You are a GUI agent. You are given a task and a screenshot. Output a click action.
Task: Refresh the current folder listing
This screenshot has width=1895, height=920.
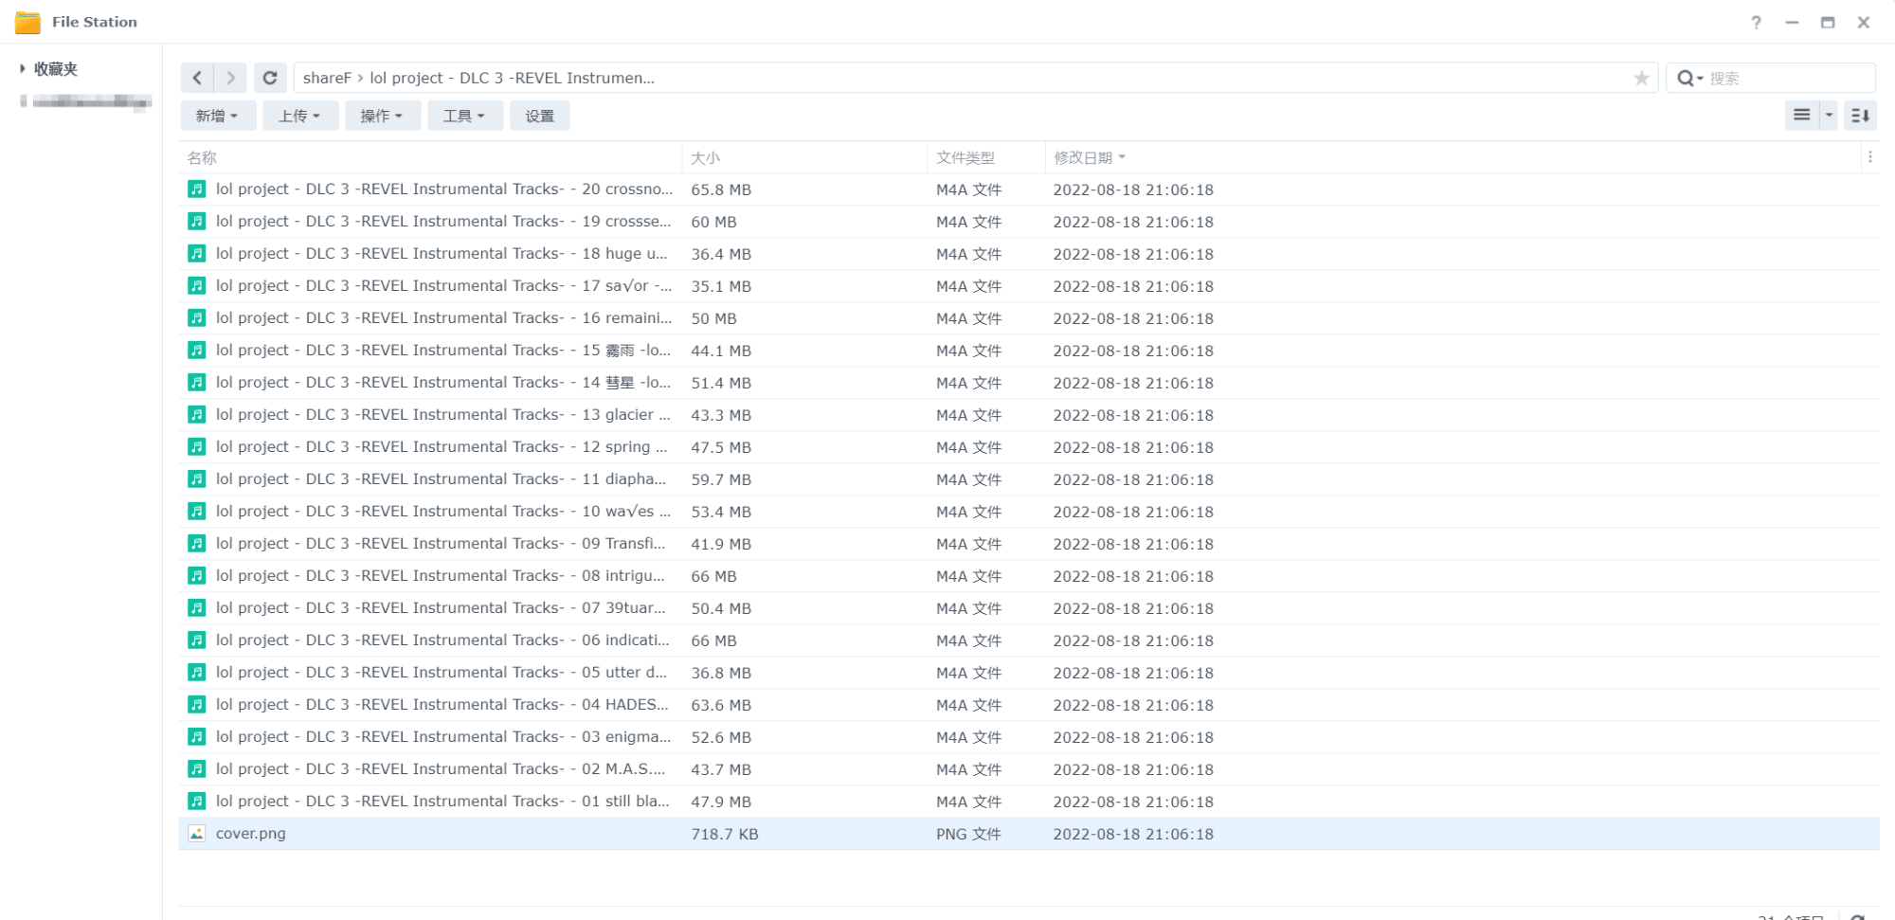(270, 78)
